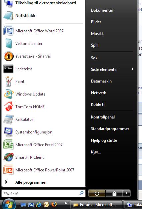Lock the computer with the padlock button

tap(114, 193)
